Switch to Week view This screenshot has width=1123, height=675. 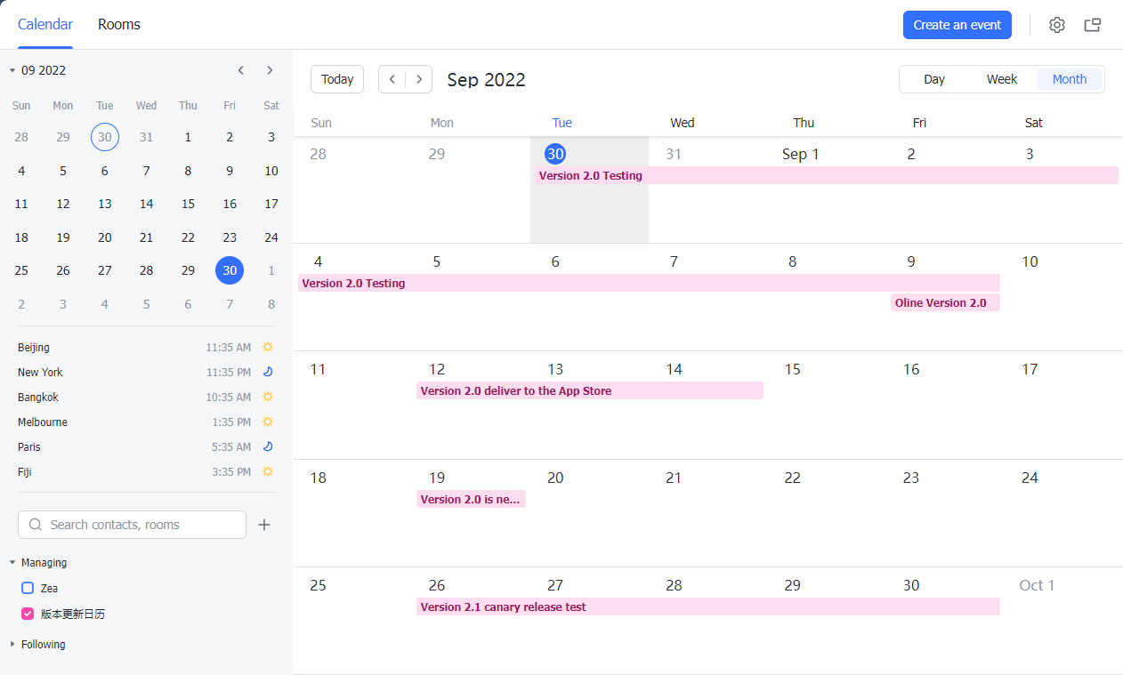click(x=1002, y=79)
